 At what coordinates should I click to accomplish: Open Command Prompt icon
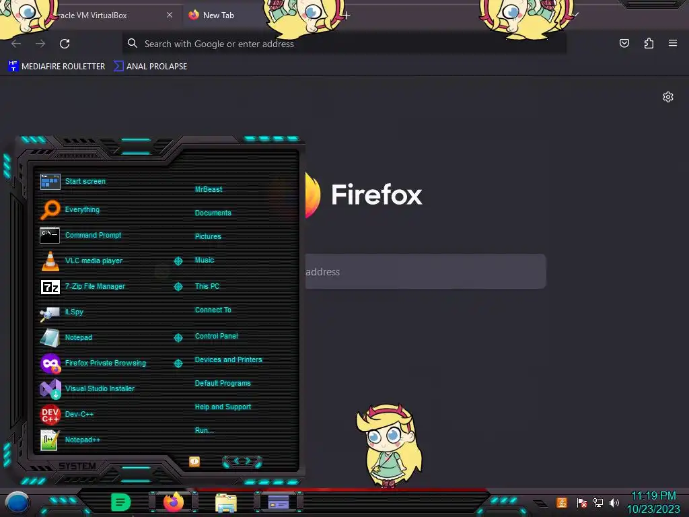(x=50, y=235)
